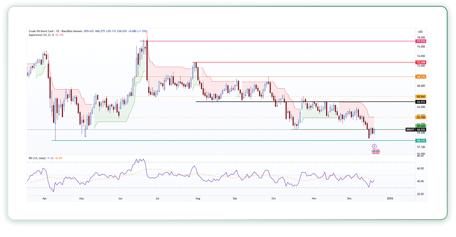Click the 77.215 pink price label
456x237 pixels.
point(421,41)
